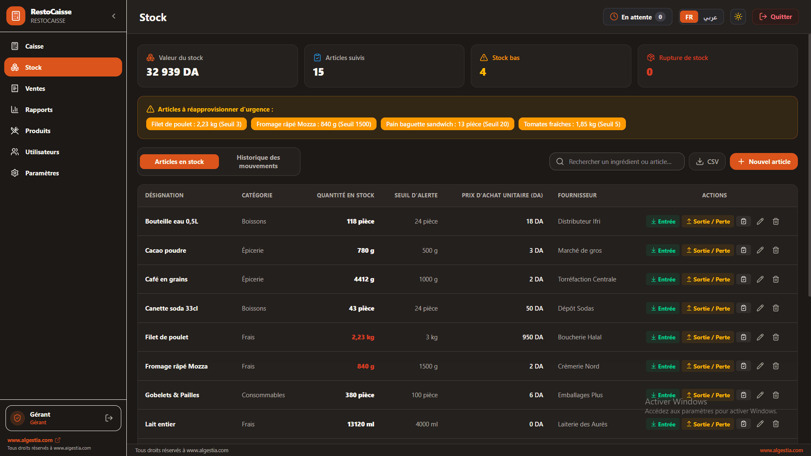Viewport: 811px width, 456px height.
Task: Open inventory clipboard icon for Filet de poulet
Action: [x=743, y=337]
